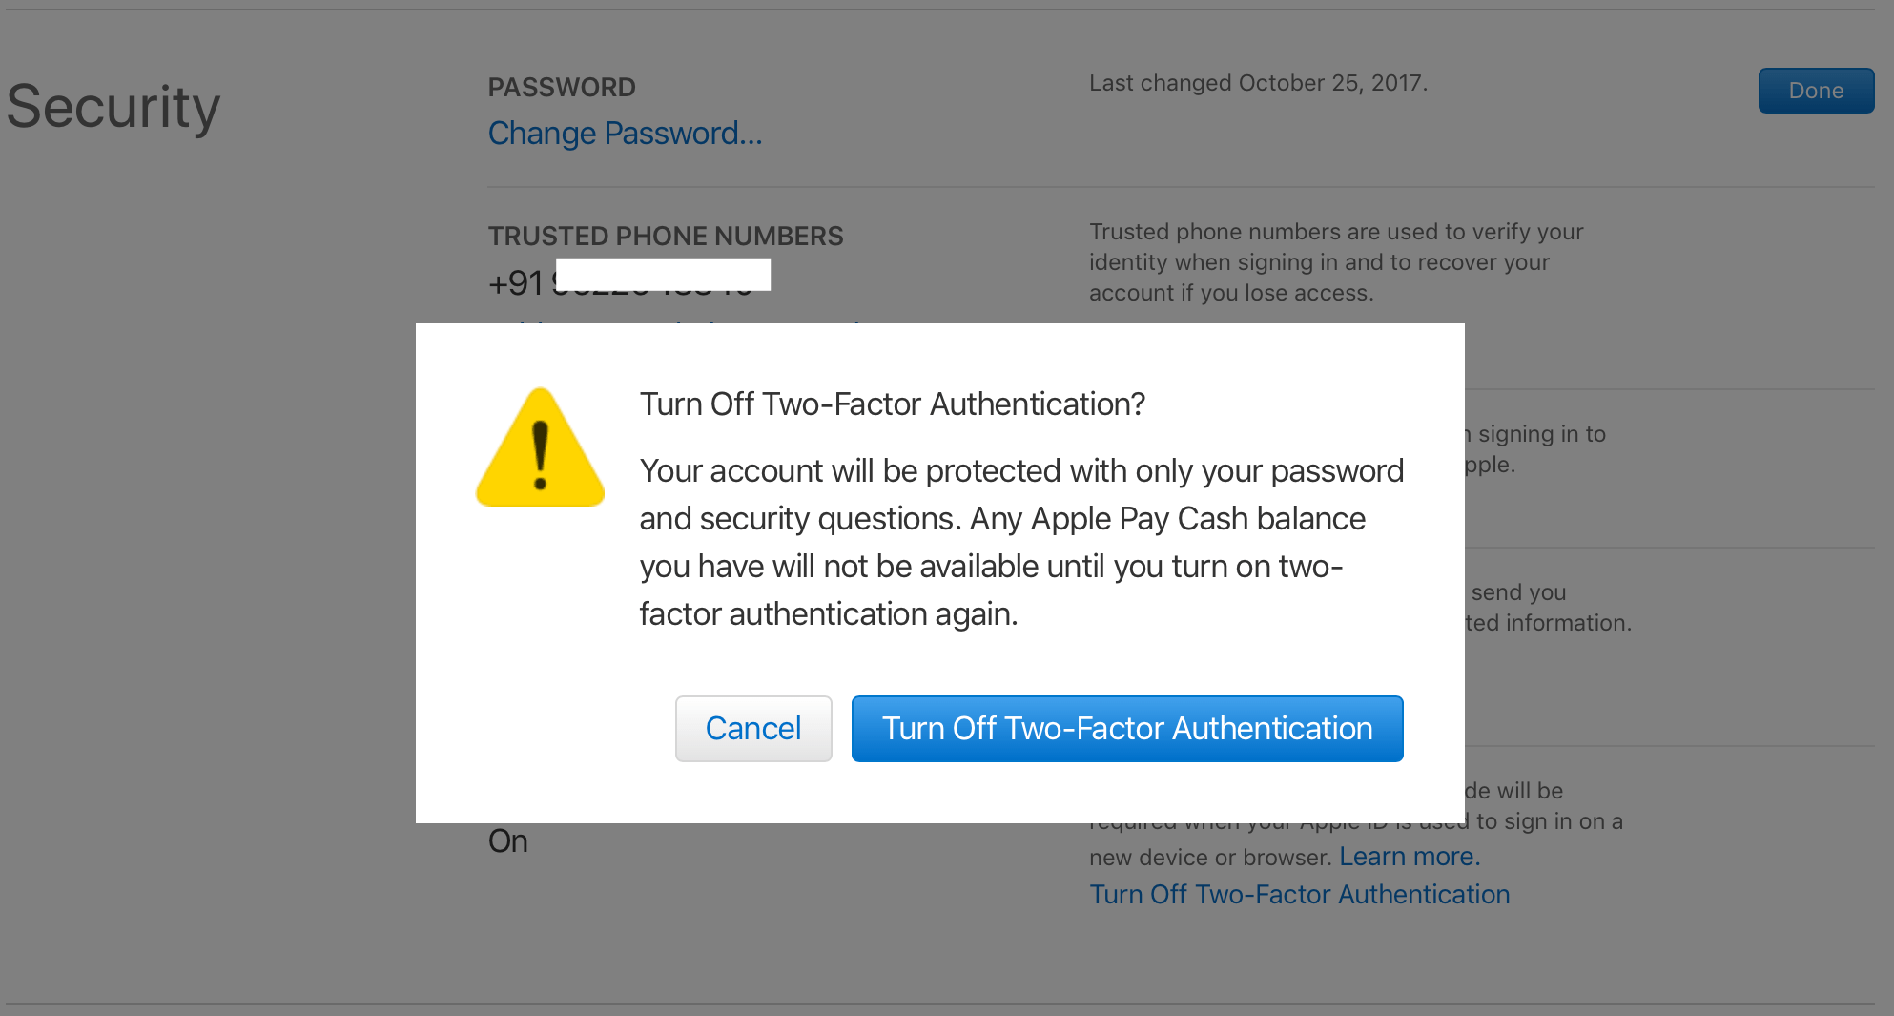Click the +91 trusted phone number entry

[x=516, y=283]
